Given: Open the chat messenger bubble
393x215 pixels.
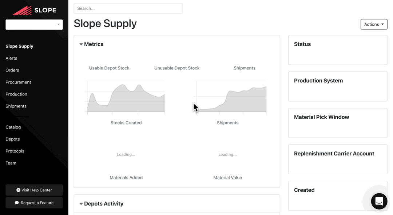Looking at the screenshot, I should 379,201.
